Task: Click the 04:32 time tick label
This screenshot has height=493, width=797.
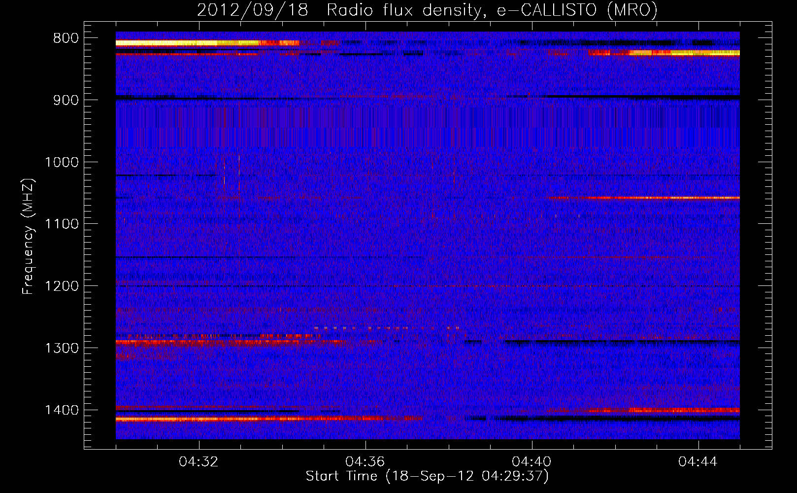Action: click(199, 462)
